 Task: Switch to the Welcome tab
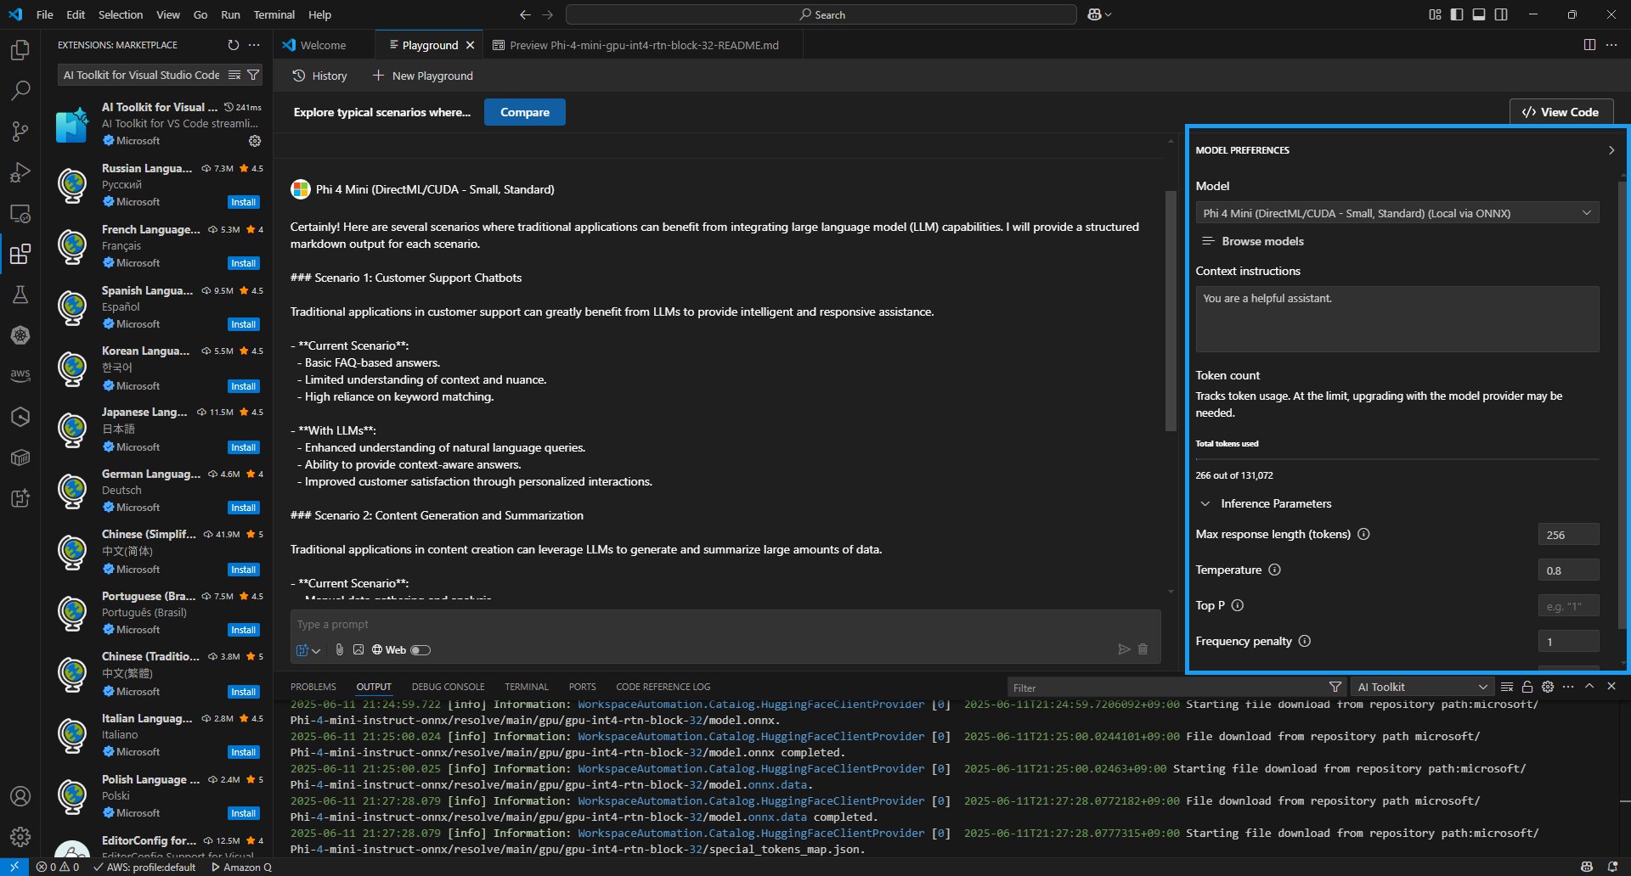tap(323, 45)
